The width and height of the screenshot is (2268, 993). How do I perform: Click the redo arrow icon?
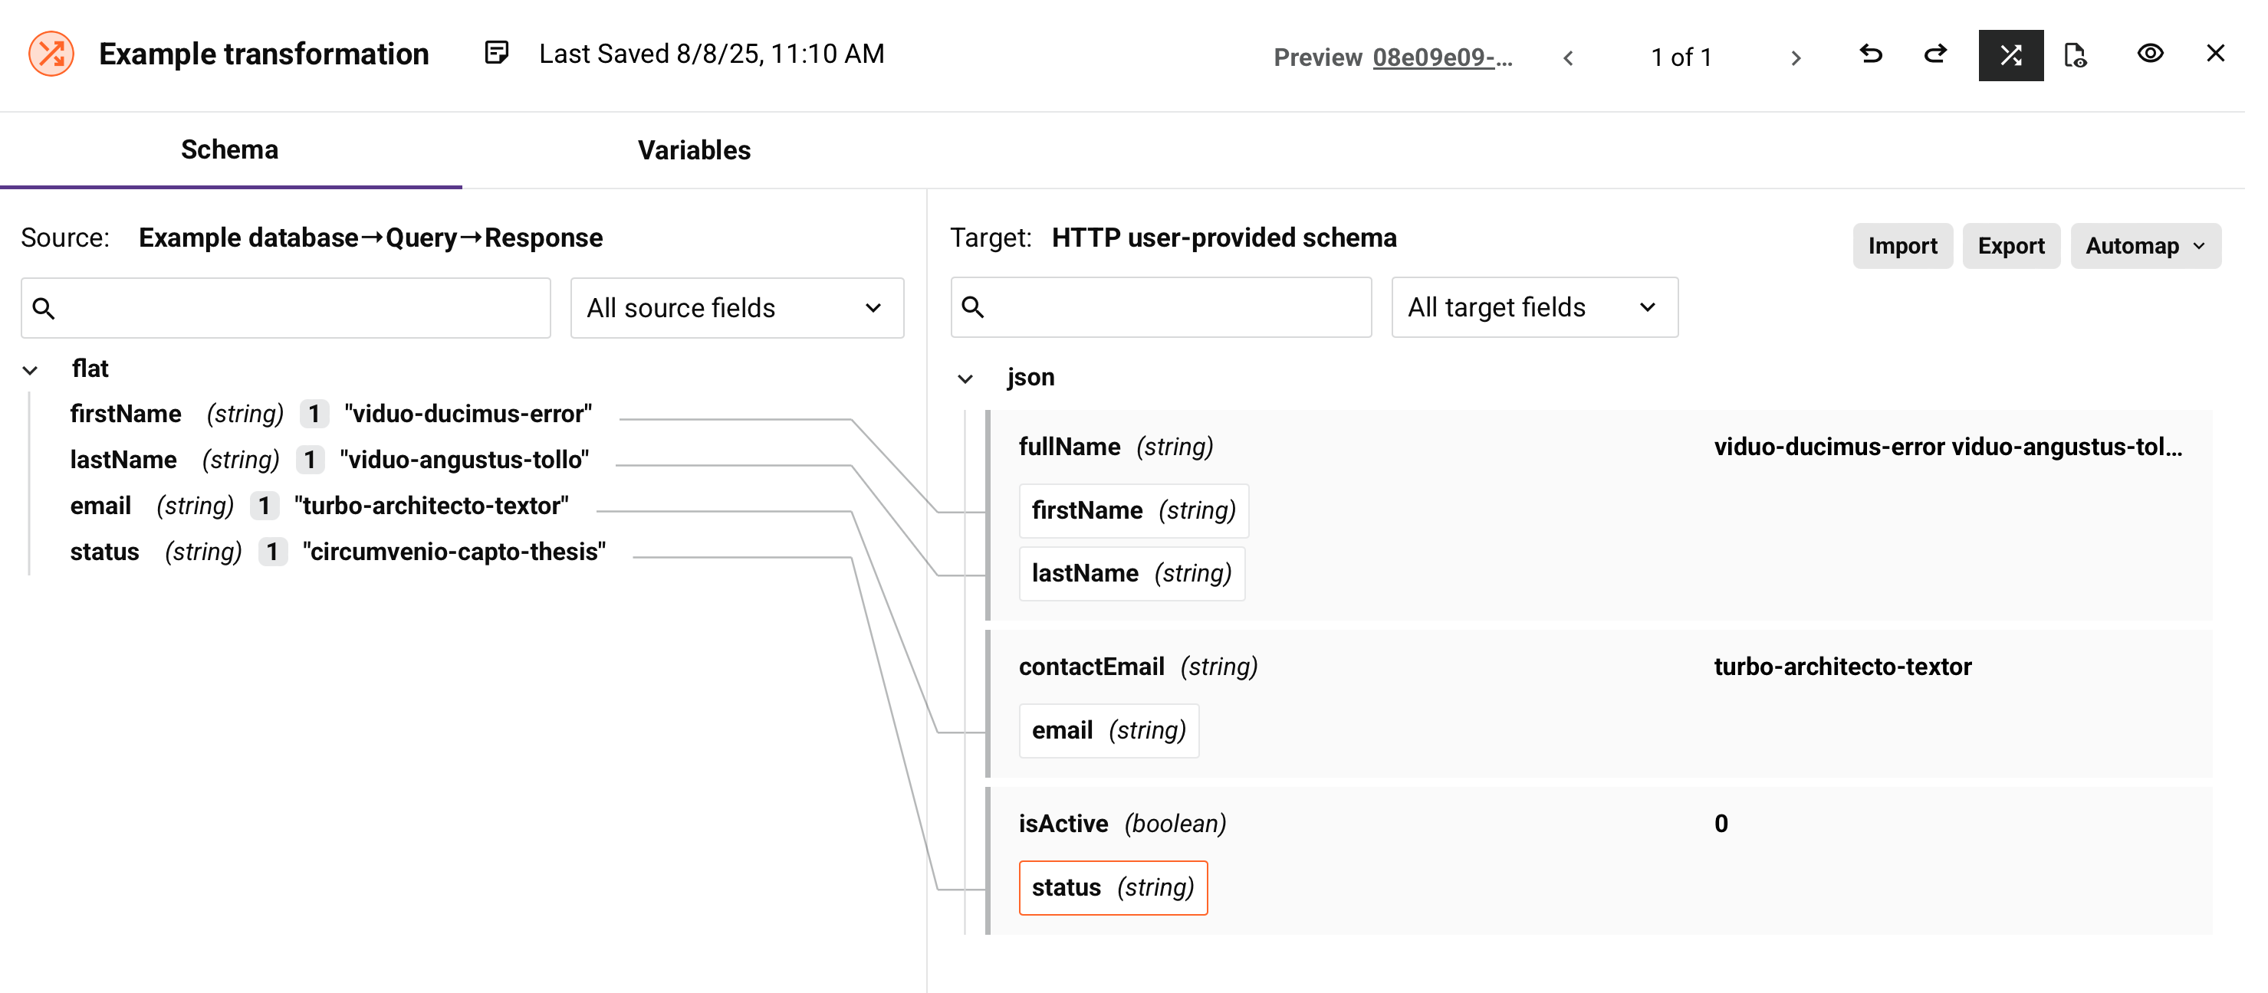(1935, 55)
